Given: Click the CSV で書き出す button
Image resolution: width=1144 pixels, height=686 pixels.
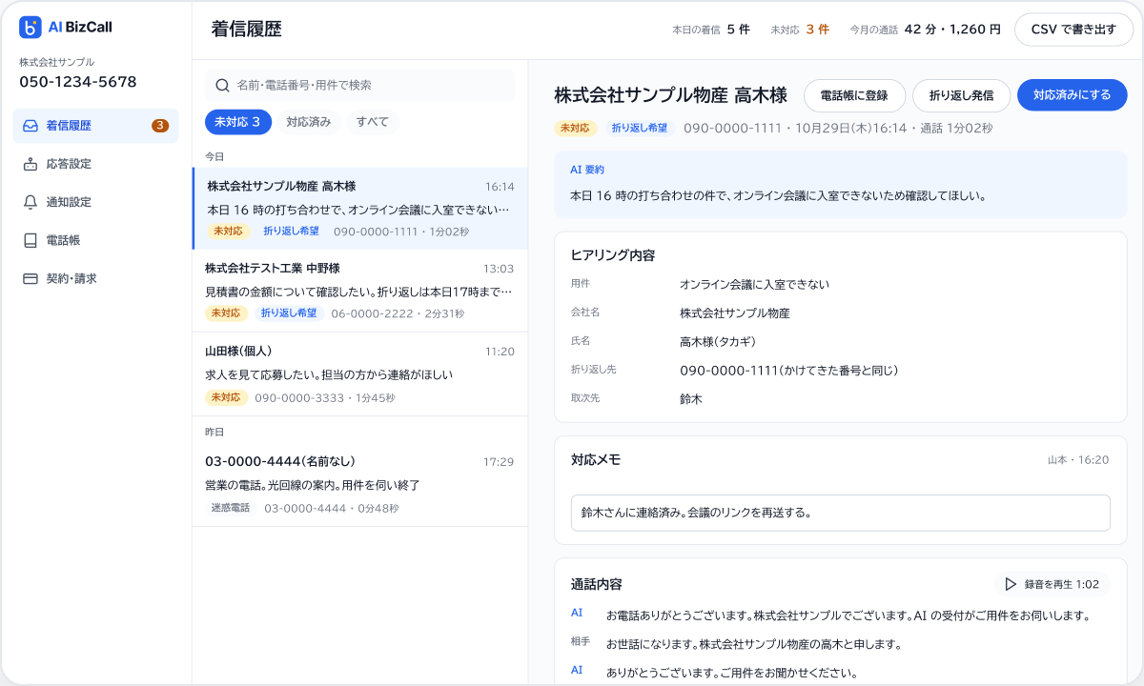Looking at the screenshot, I should pyautogui.click(x=1073, y=30).
